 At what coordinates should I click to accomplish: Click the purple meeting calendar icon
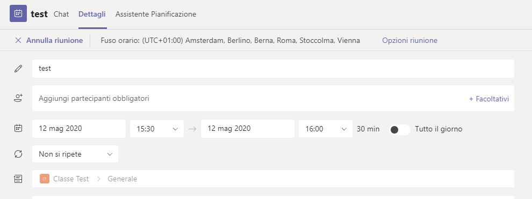[x=18, y=13]
